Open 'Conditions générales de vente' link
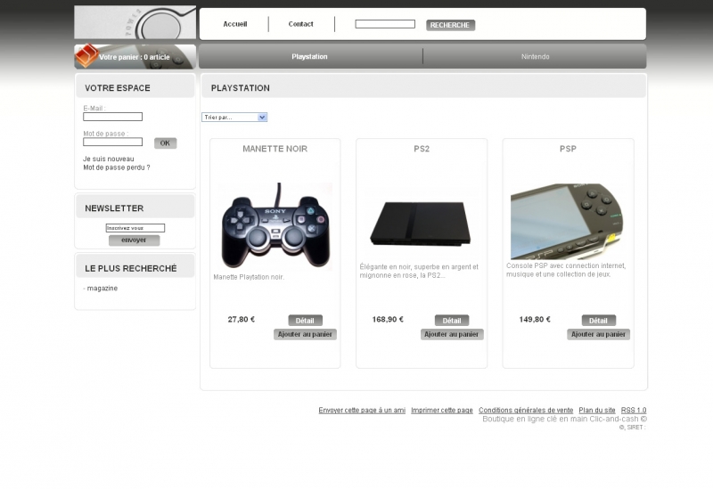The width and height of the screenshot is (713, 489). [526, 411]
